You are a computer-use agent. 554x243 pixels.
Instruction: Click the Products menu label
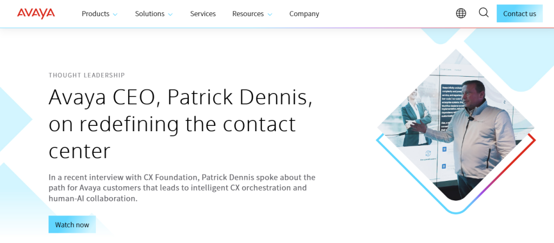95,14
